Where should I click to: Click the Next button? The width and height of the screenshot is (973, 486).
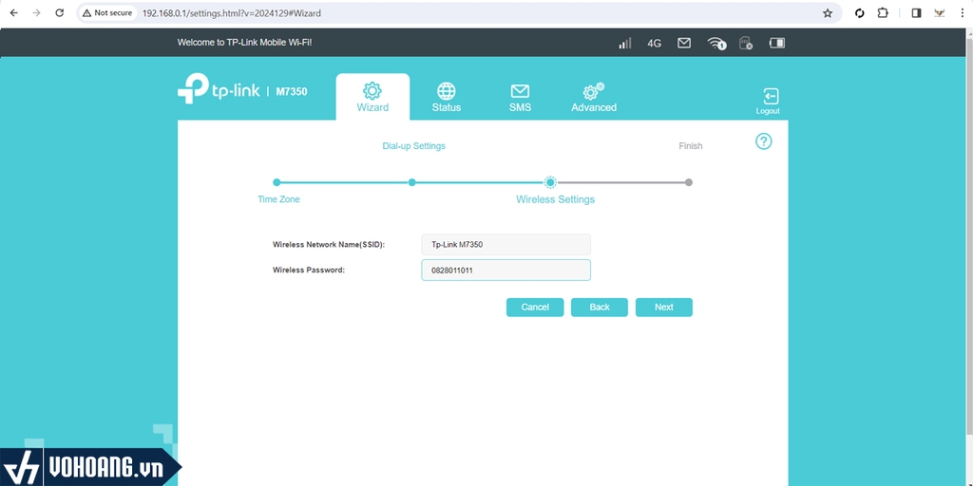[x=664, y=308]
